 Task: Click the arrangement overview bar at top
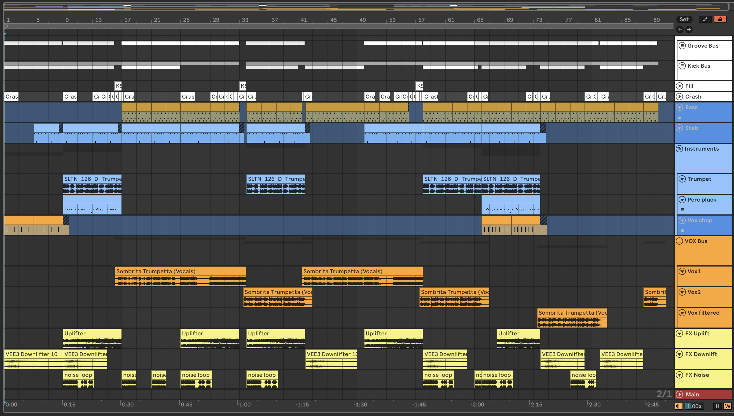(x=366, y=6)
